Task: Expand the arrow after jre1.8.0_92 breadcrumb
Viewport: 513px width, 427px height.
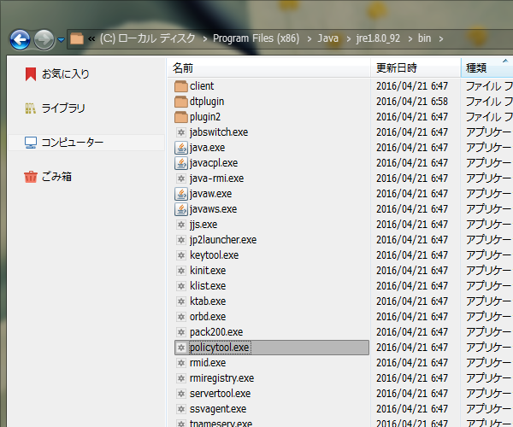Action: tap(410, 39)
